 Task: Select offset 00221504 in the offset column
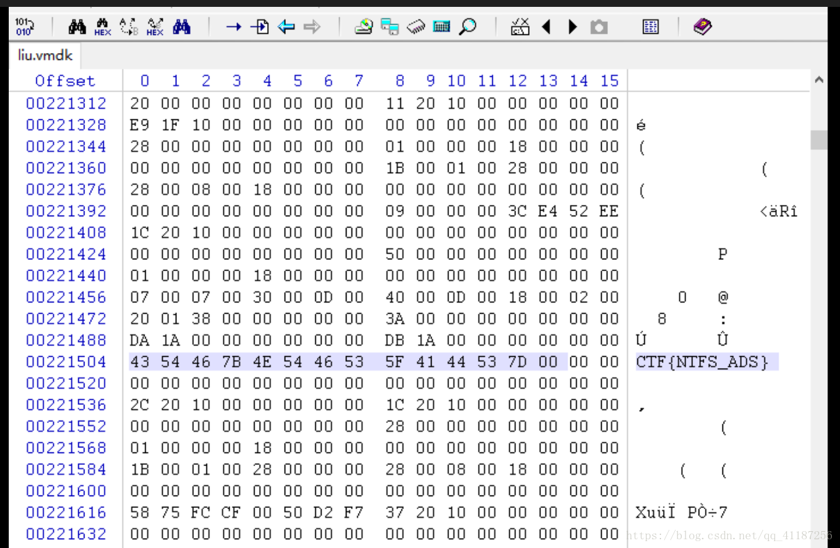point(66,362)
